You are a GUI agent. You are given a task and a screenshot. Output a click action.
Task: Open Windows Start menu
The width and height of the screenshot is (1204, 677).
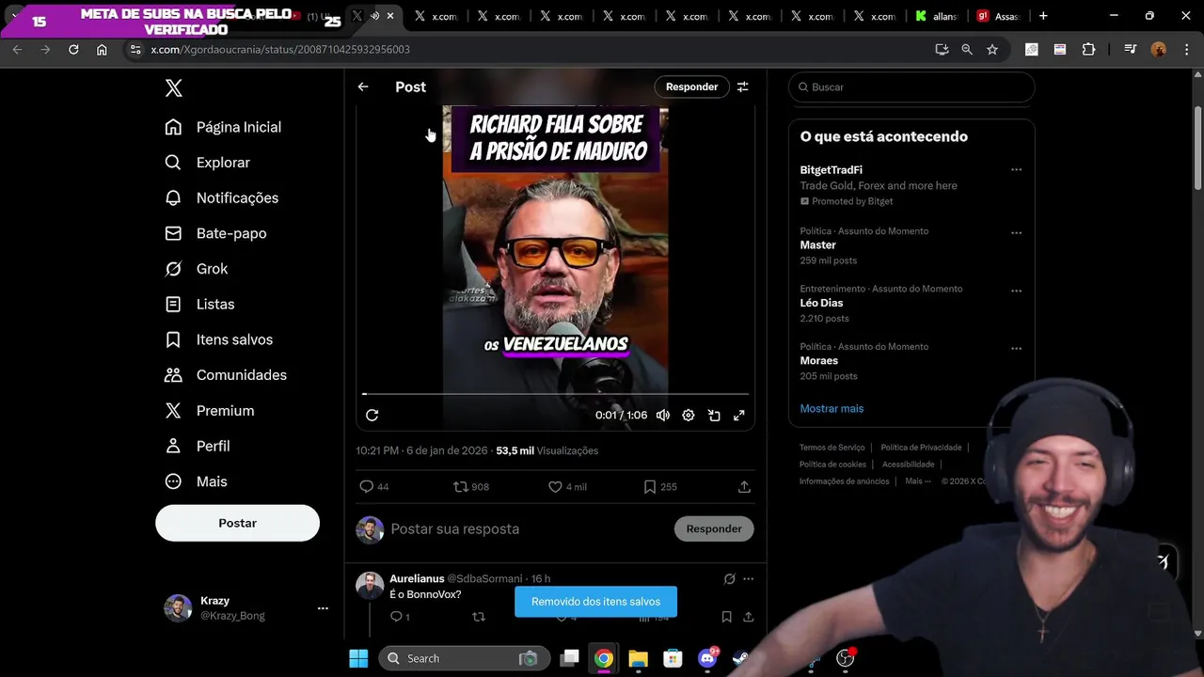coord(358,658)
